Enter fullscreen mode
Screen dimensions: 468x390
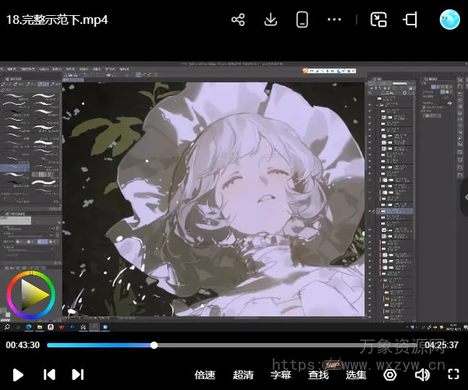tap(454, 374)
